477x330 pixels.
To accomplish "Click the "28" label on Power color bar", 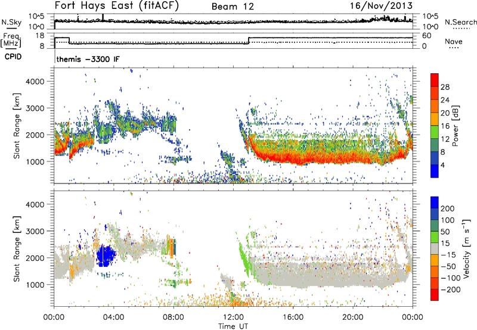I will point(445,87).
